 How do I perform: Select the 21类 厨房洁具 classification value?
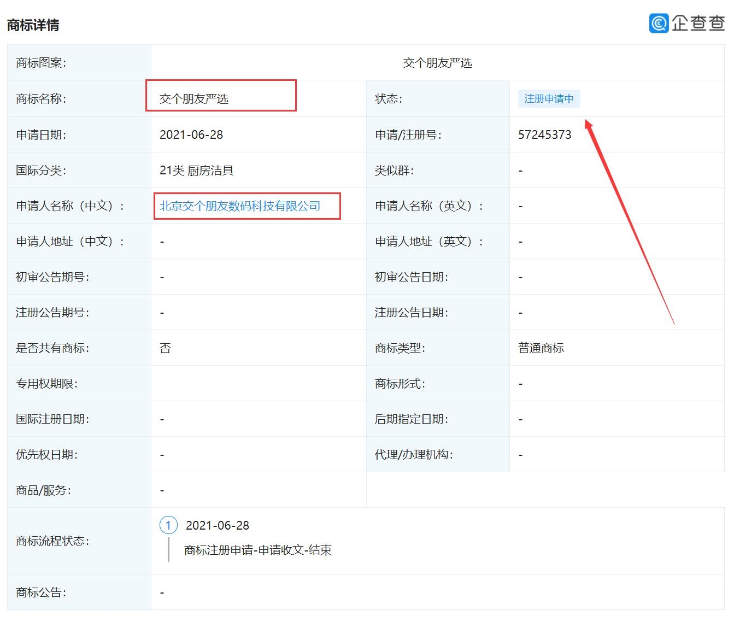tap(197, 171)
